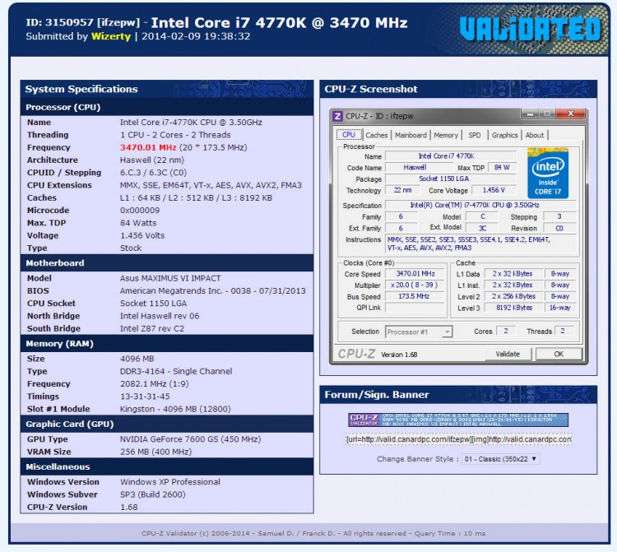617x552 pixels.
Task: Switch to the Mainboard tab
Action: [x=411, y=136]
